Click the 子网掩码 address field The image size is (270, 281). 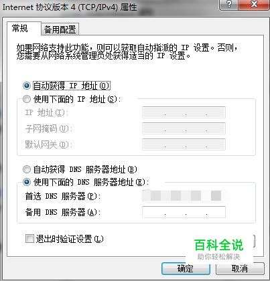(184, 128)
